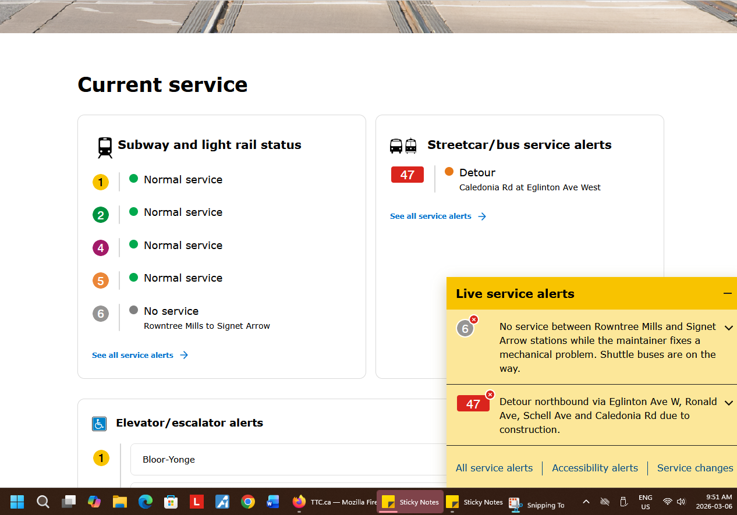
Task: Open Google Chrome from the taskbar
Action: pyautogui.click(x=248, y=502)
